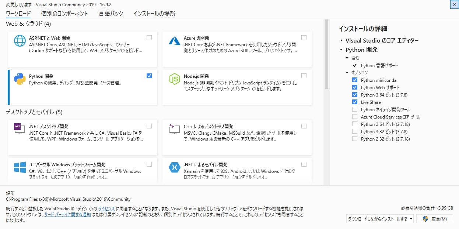This screenshot has width=459, height=229.
Task: Collapse the オプション subsection
Action: 347,73
